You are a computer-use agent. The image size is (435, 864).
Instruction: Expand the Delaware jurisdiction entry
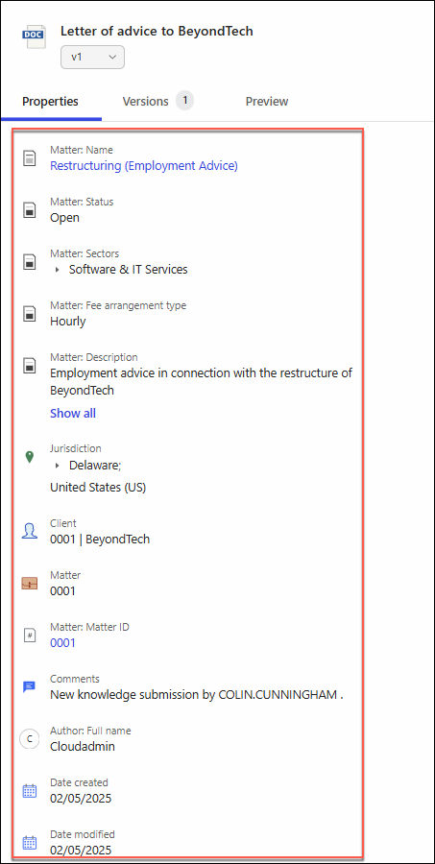click(x=58, y=466)
